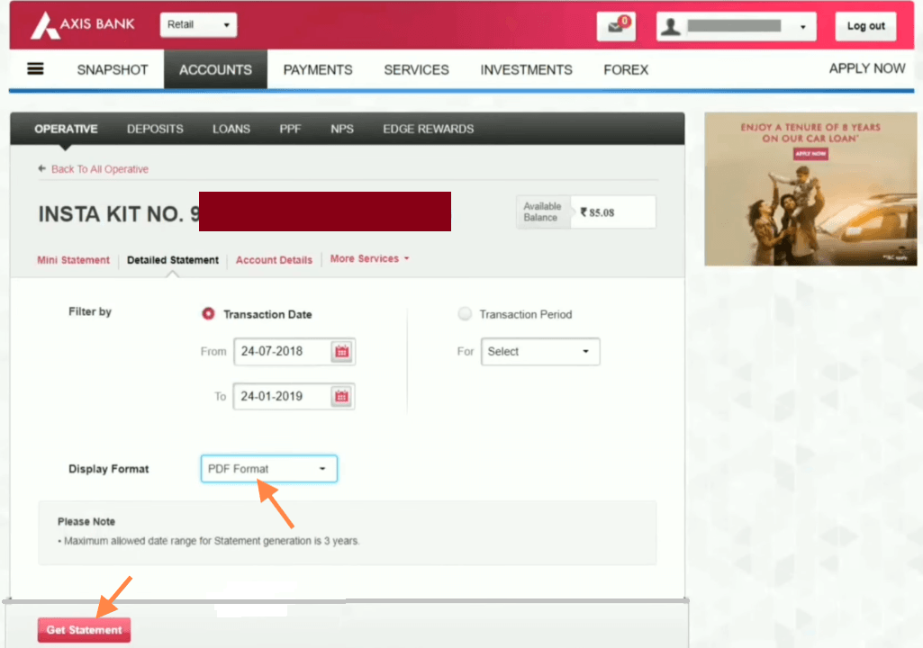Viewport: 923px width, 648px height.
Task: Open the EDGE REWARDS sub-tab
Action: coord(429,129)
